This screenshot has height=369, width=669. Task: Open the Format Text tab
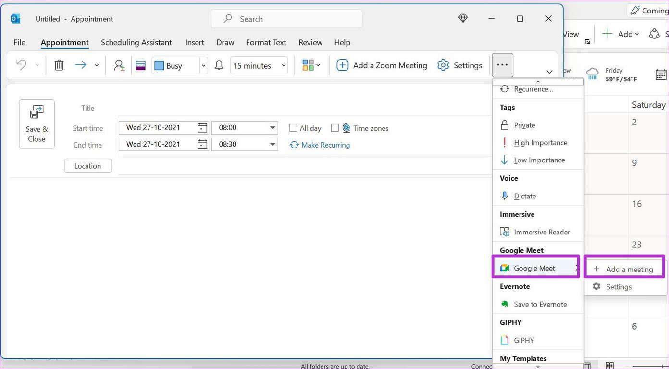tap(266, 42)
